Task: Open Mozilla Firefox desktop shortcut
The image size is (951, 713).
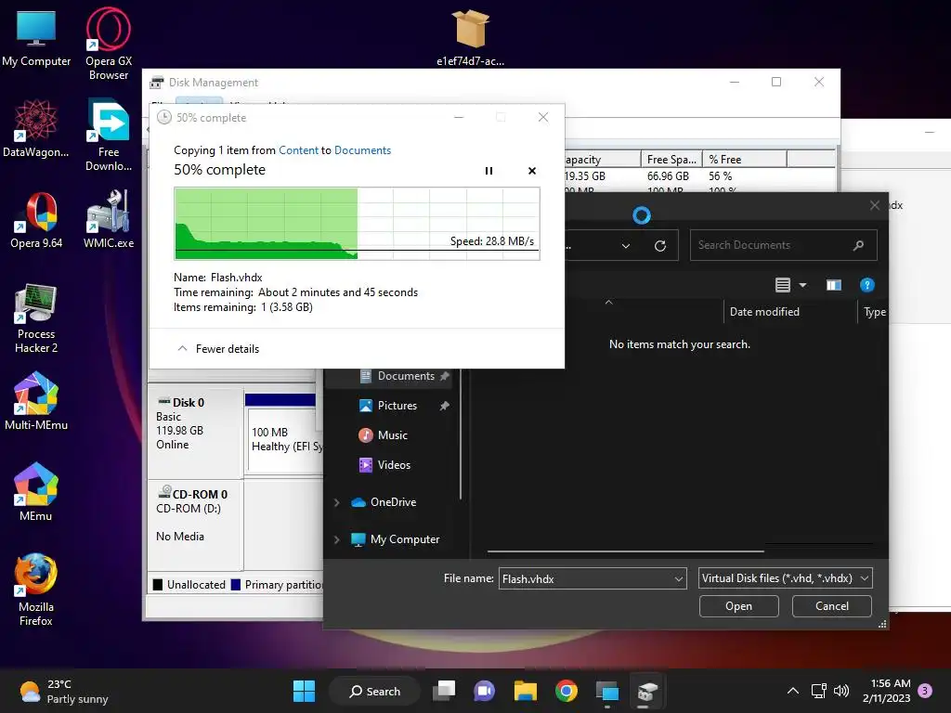Action: click(36, 590)
